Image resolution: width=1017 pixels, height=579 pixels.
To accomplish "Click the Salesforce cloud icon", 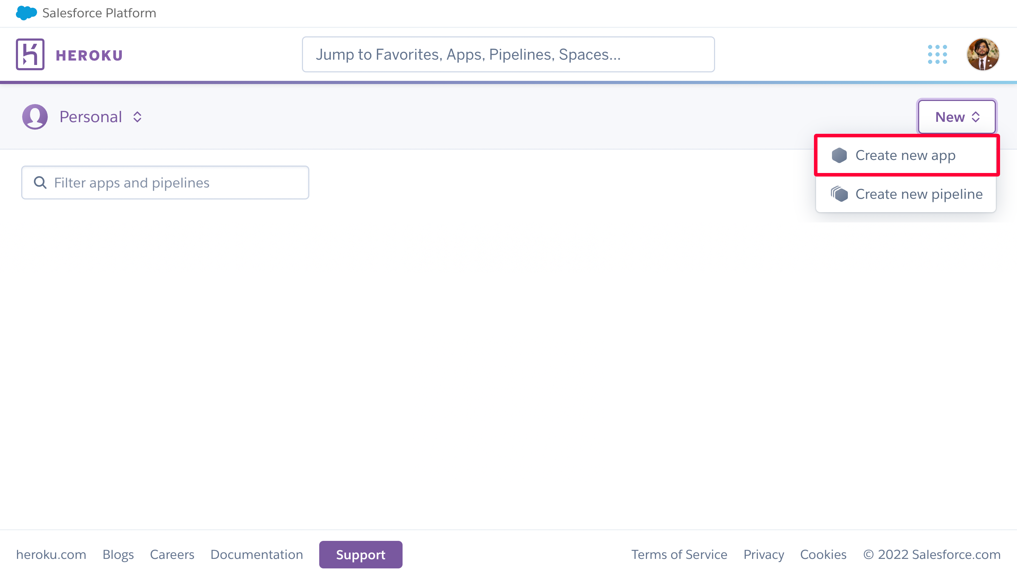I will point(26,13).
